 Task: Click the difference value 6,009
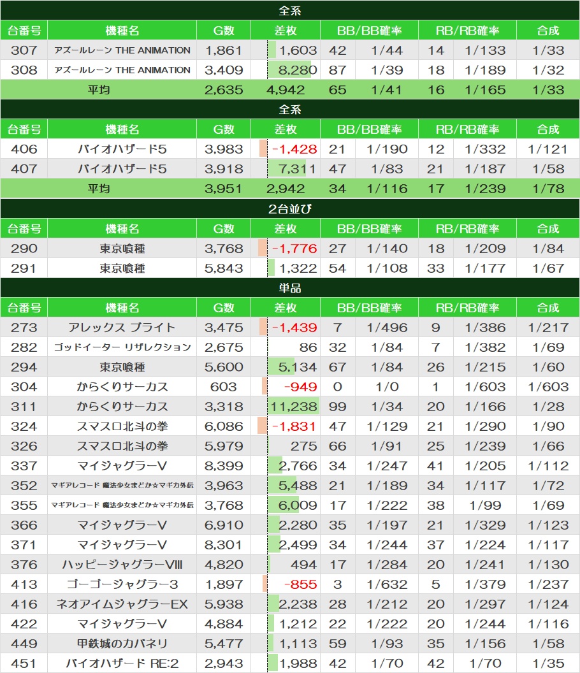click(x=298, y=505)
